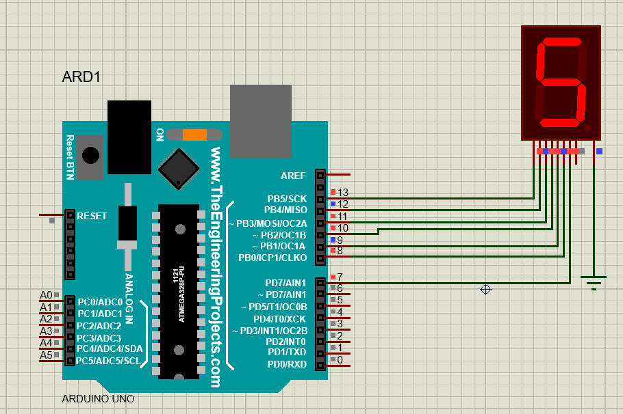Click the A0 analog pin label

pyautogui.click(x=46, y=295)
